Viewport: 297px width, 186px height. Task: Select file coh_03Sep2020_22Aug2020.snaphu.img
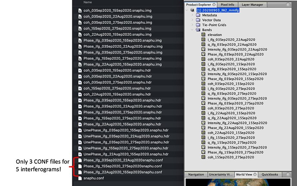point(118,16)
